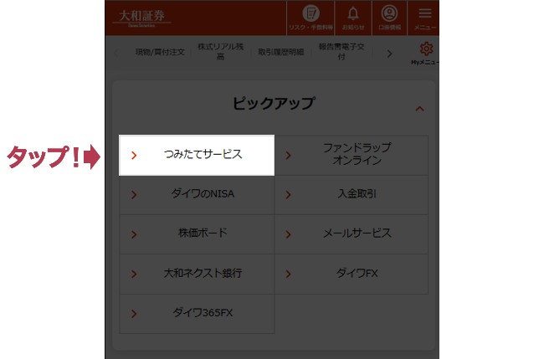
Task: Open お知らせ notifications bell icon
Action: (352, 14)
